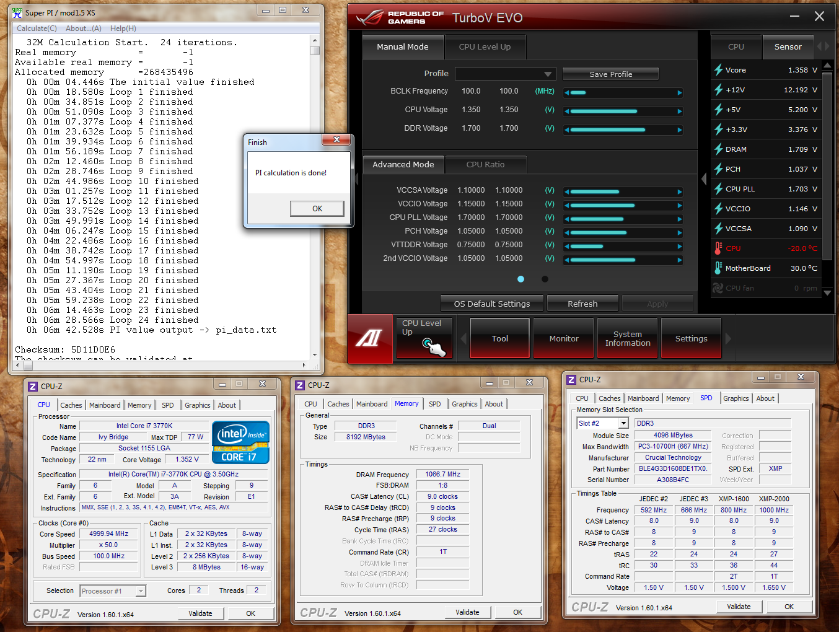
Task: Switch to the CPU Ratio tab
Action: coord(485,165)
